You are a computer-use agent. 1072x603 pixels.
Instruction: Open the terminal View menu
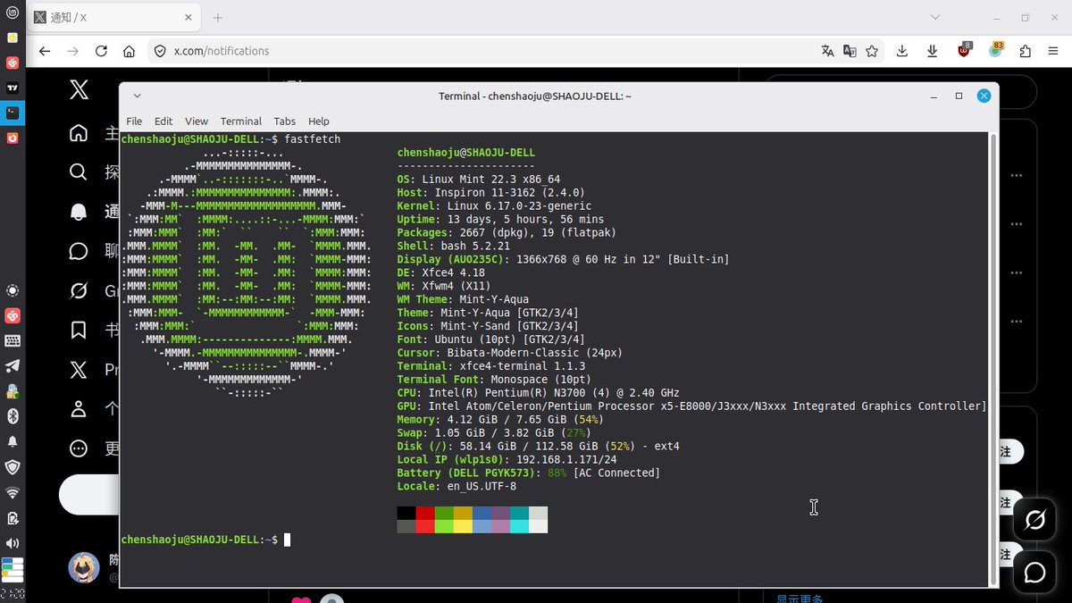tap(197, 121)
